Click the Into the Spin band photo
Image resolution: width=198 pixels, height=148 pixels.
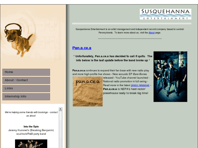coord(31,144)
